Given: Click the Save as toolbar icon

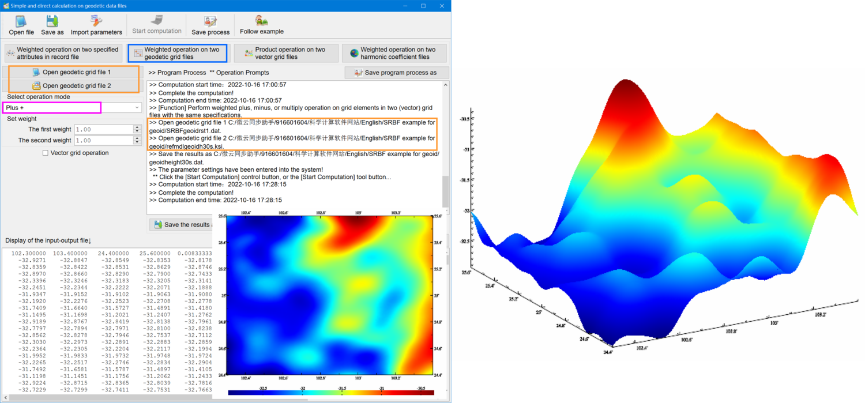Looking at the screenshot, I should (x=51, y=24).
